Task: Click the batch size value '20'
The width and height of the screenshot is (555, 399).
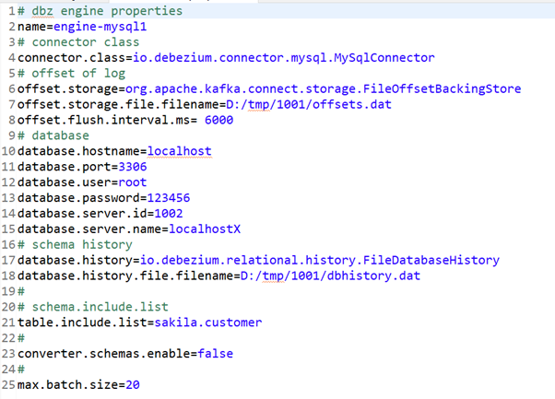Action: pos(133,384)
